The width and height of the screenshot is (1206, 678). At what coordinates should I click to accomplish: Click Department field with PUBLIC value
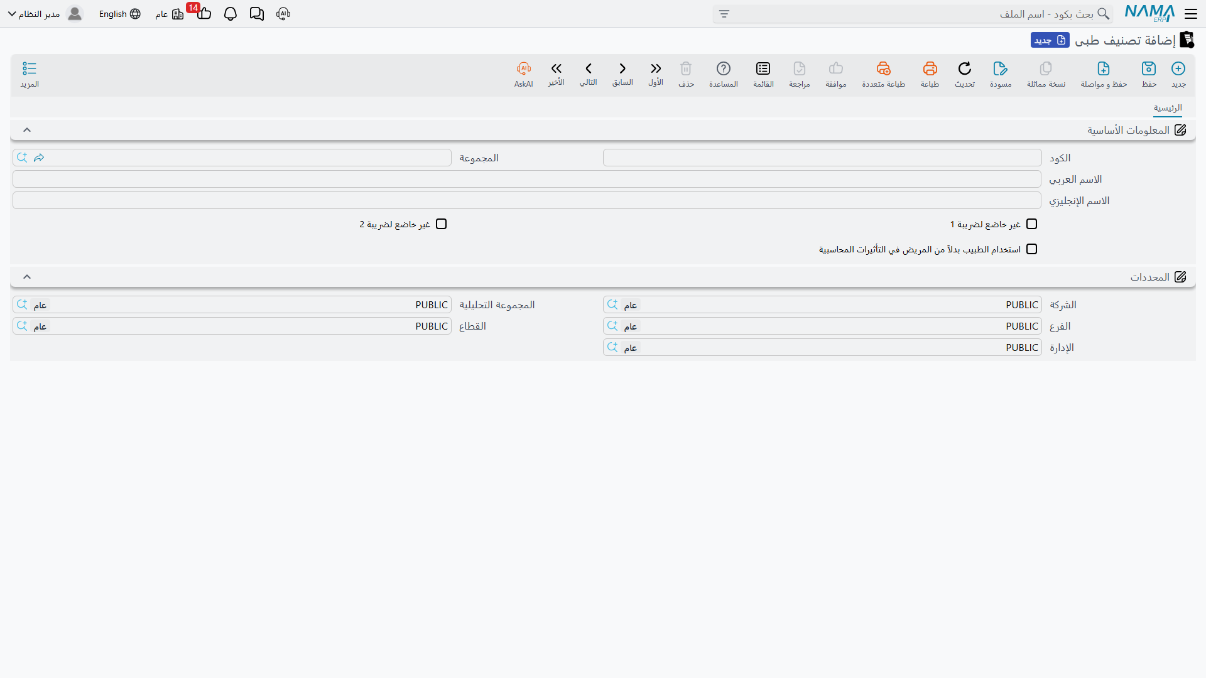822,347
